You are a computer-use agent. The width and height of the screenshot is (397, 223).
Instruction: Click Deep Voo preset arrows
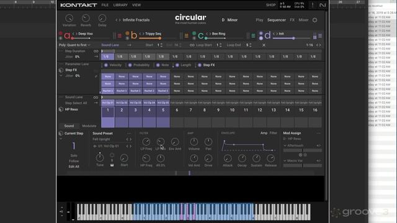[x=75, y=33]
